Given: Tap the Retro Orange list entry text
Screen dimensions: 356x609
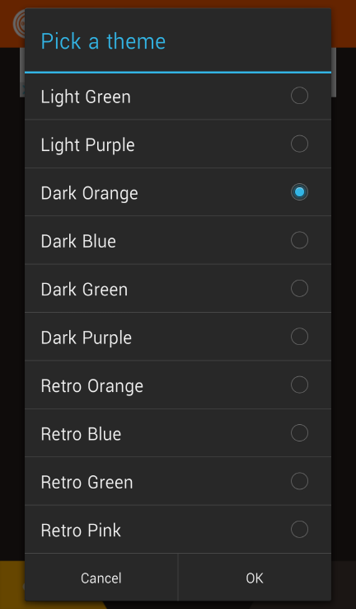Looking at the screenshot, I should click(92, 386).
